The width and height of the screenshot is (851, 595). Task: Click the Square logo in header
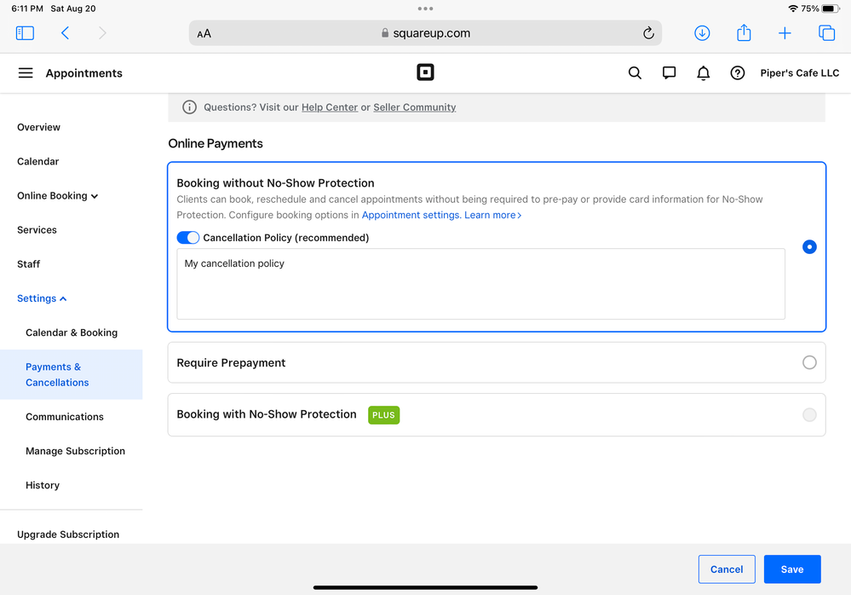coord(425,72)
